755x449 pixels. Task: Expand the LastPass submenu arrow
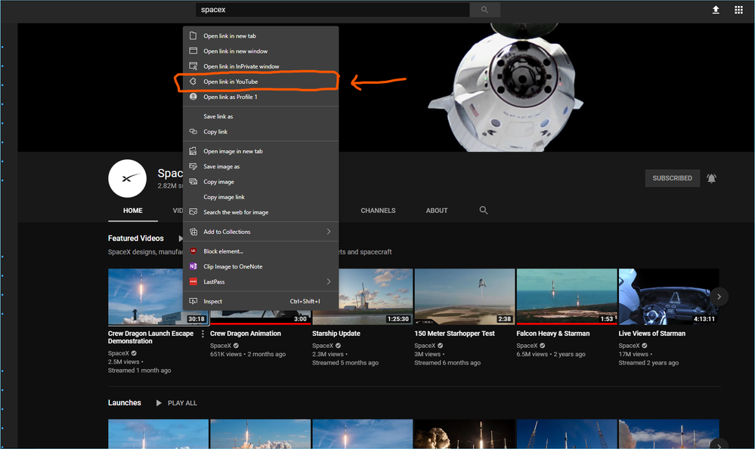tap(329, 281)
